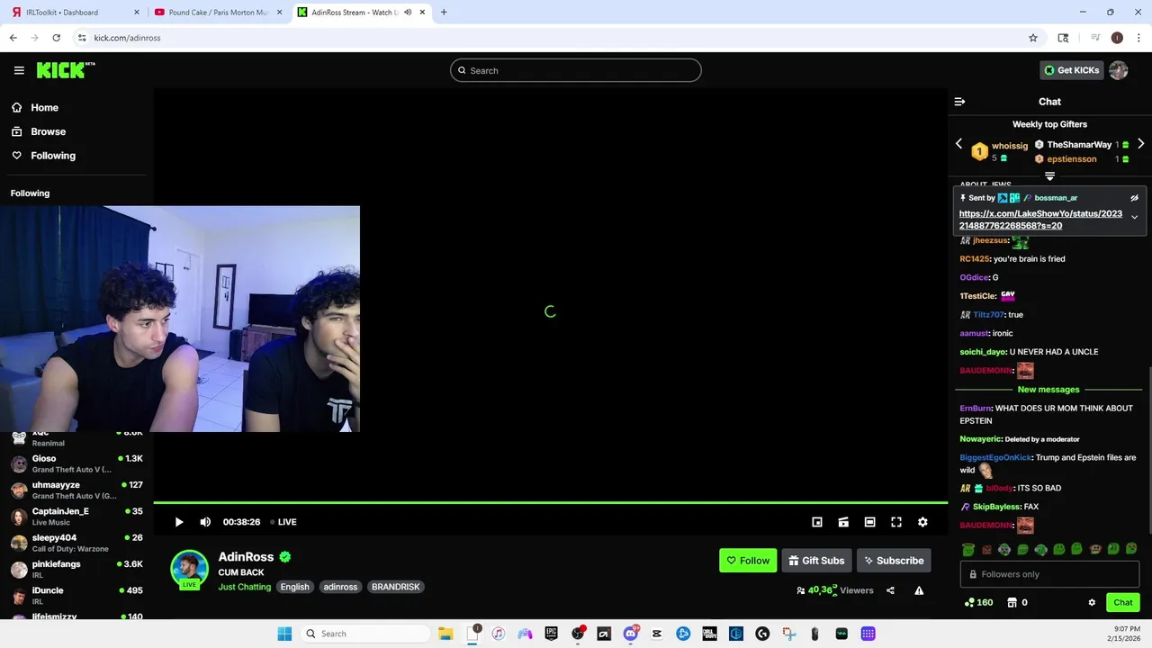Report the stream using the warning icon
This screenshot has height=648, width=1152.
(919, 590)
